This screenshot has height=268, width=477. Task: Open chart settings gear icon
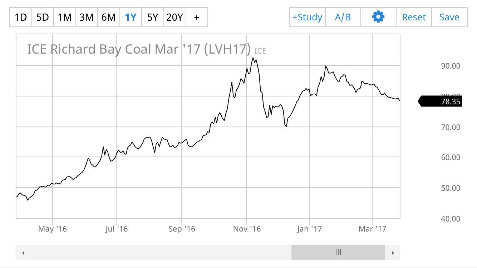pos(378,17)
